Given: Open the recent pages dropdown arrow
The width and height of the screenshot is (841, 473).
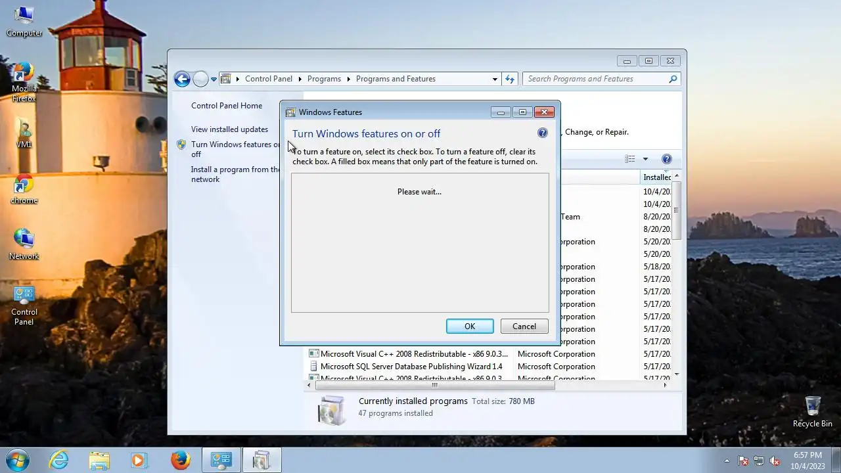Looking at the screenshot, I should [214, 79].
